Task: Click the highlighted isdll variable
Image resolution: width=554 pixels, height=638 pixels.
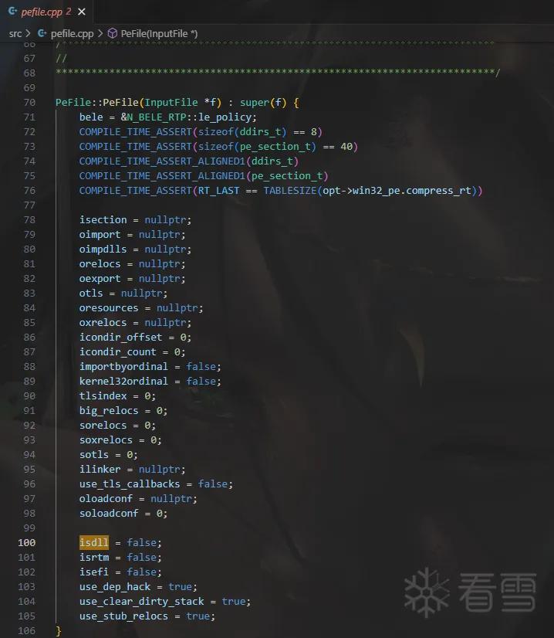Action: (94, 542)
